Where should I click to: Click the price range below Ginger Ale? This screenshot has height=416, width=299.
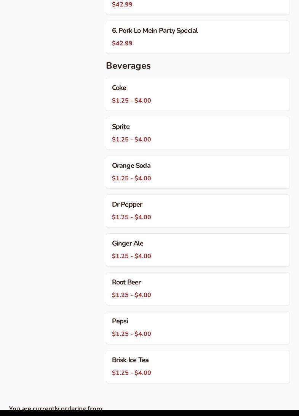coord(131,256)
